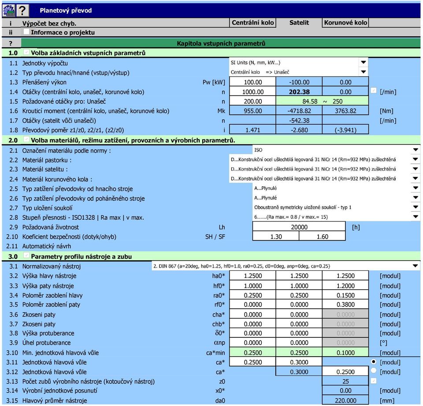Image resolution: width=423 pixels, height=406 pixels.
Task: Click the Výrobní jednotkové posunutí value 0.00
Action: (x=345, y=391)
